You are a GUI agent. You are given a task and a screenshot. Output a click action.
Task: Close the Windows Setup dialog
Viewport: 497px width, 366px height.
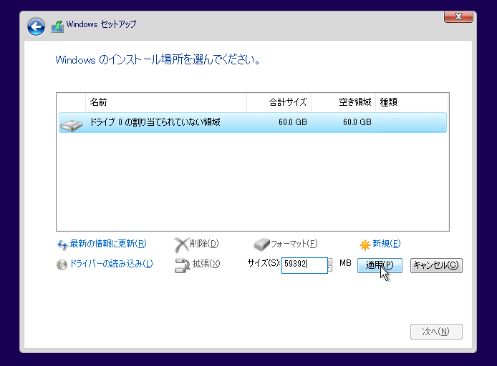(x=458, y=16)
